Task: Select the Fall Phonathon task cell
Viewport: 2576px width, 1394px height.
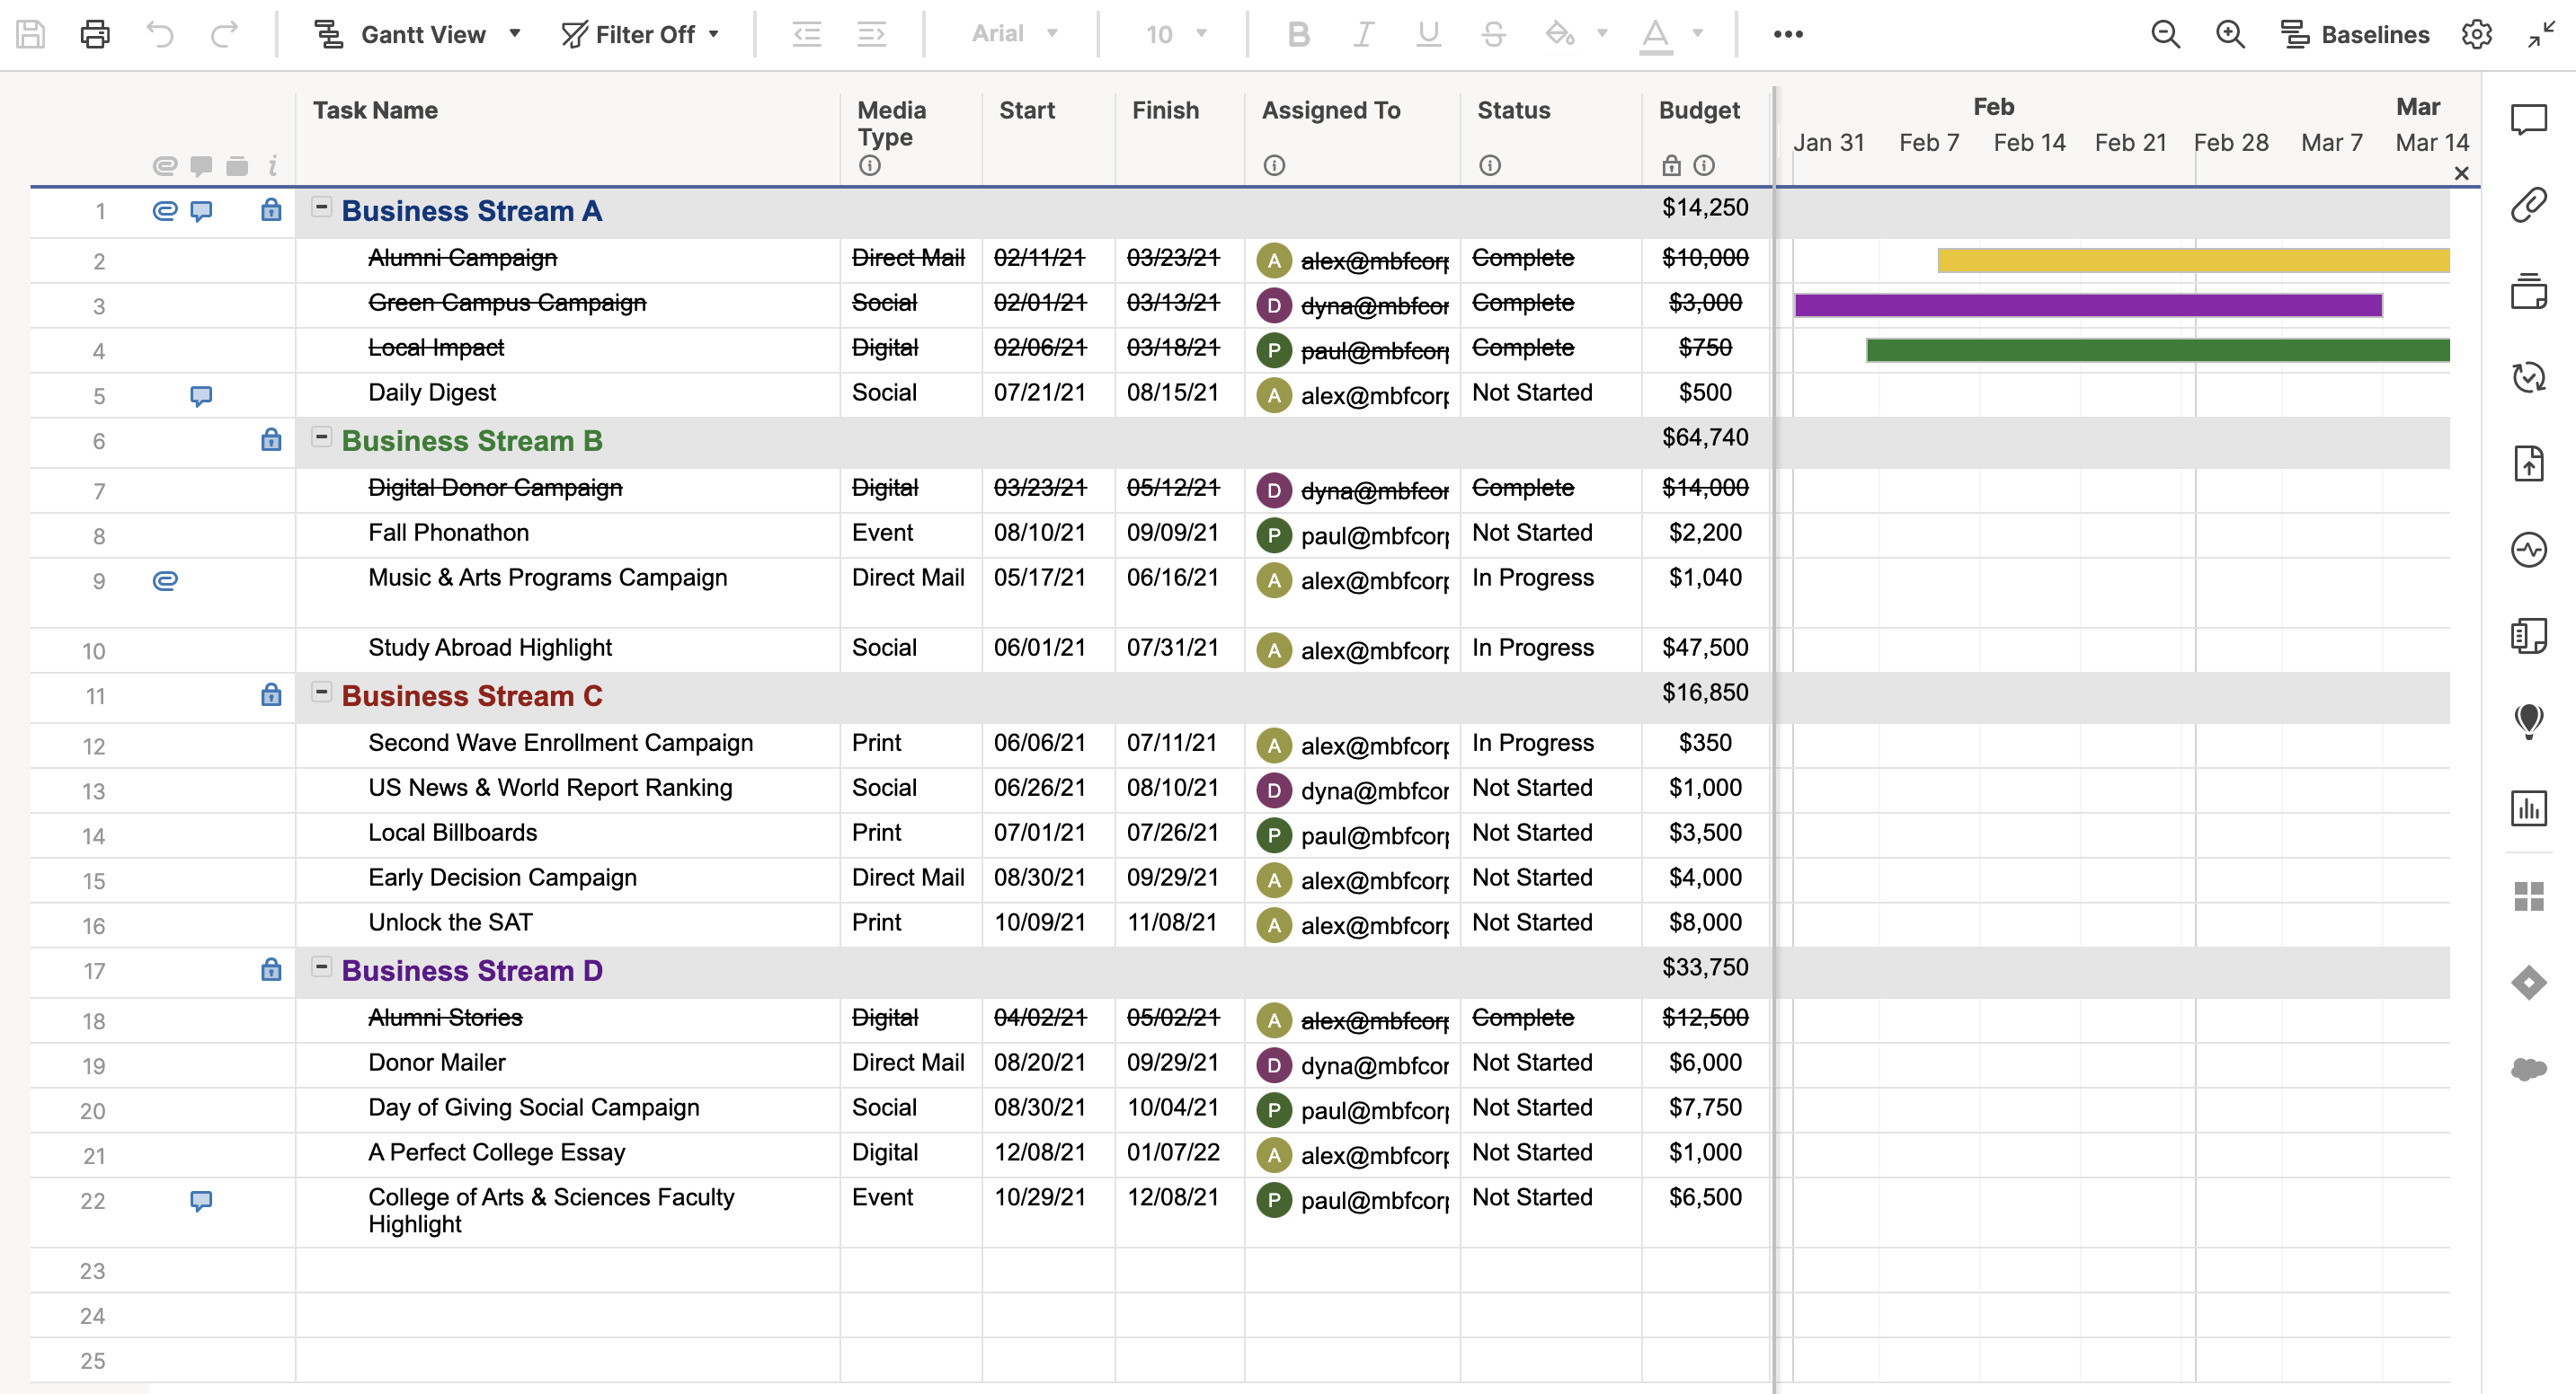Action: 448,533
